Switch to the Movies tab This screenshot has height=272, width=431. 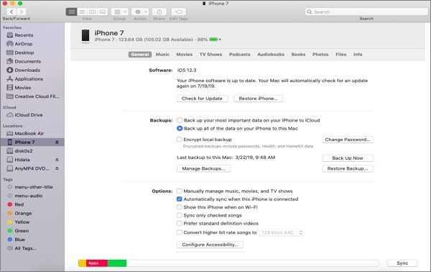[x=185, y=55]
